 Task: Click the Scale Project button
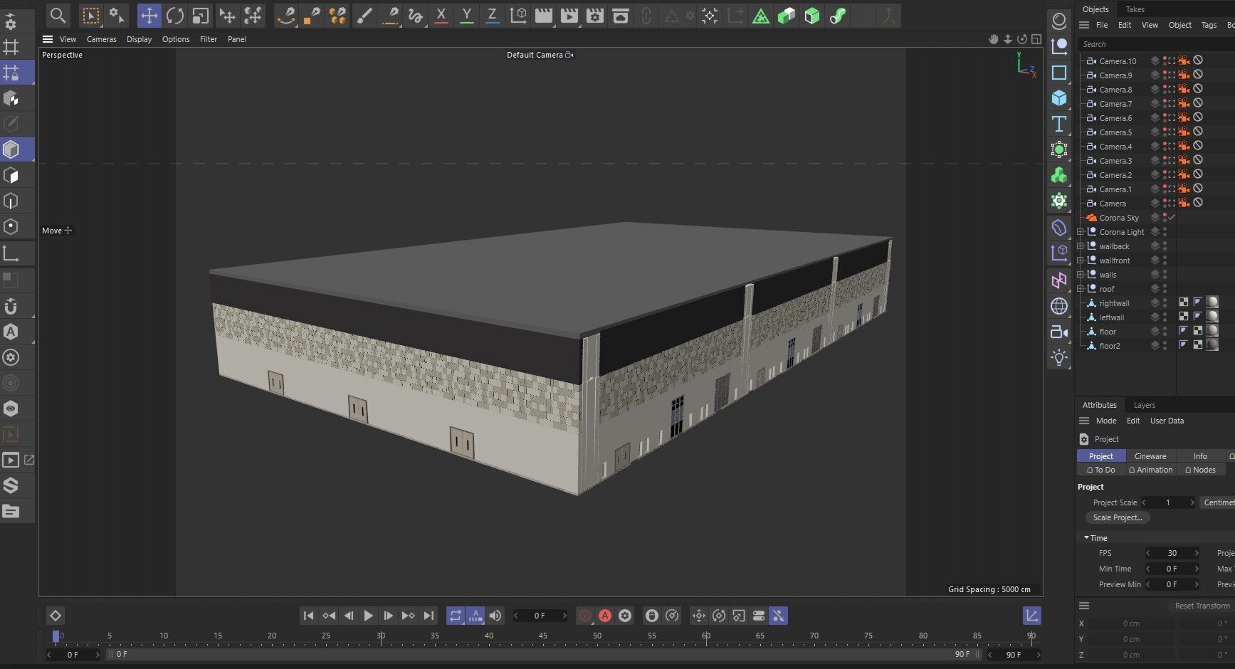[1118, 517]
